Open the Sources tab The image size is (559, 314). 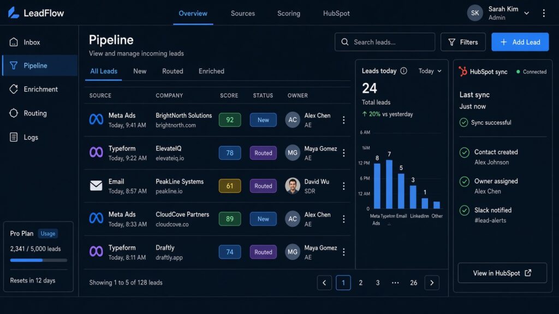tap(243, 14)
